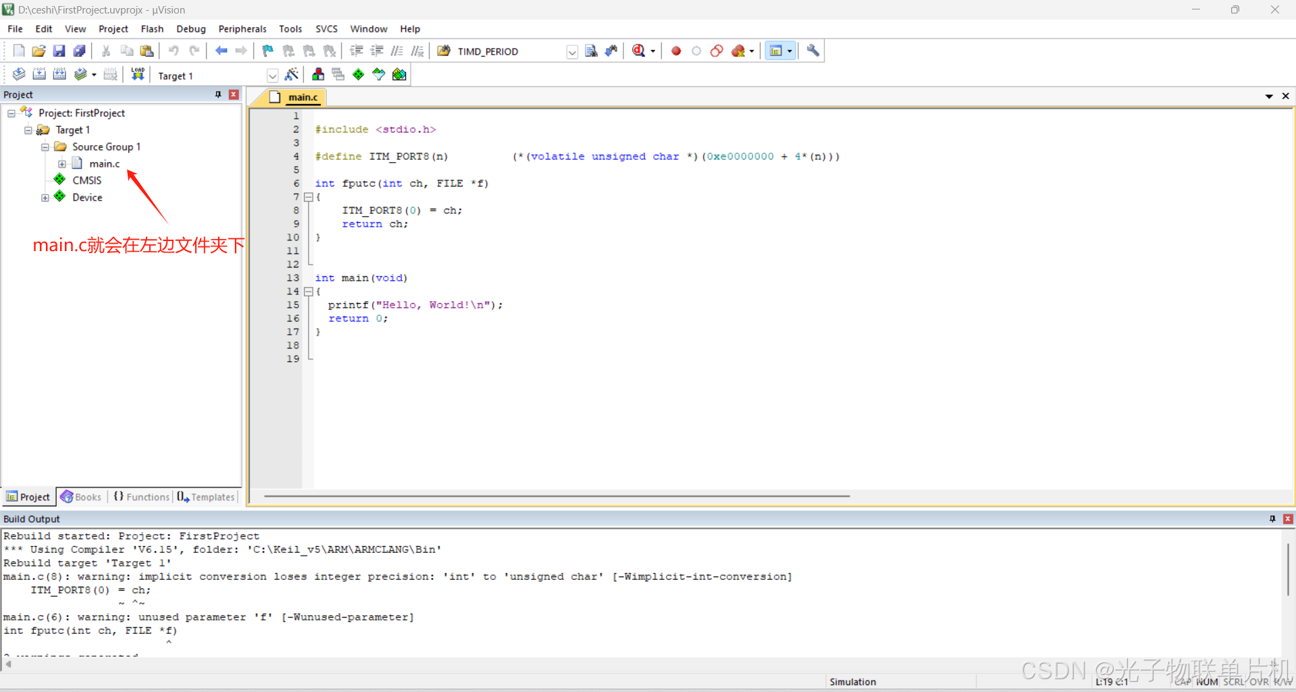Paste from clipboard icon

(147, 51)
